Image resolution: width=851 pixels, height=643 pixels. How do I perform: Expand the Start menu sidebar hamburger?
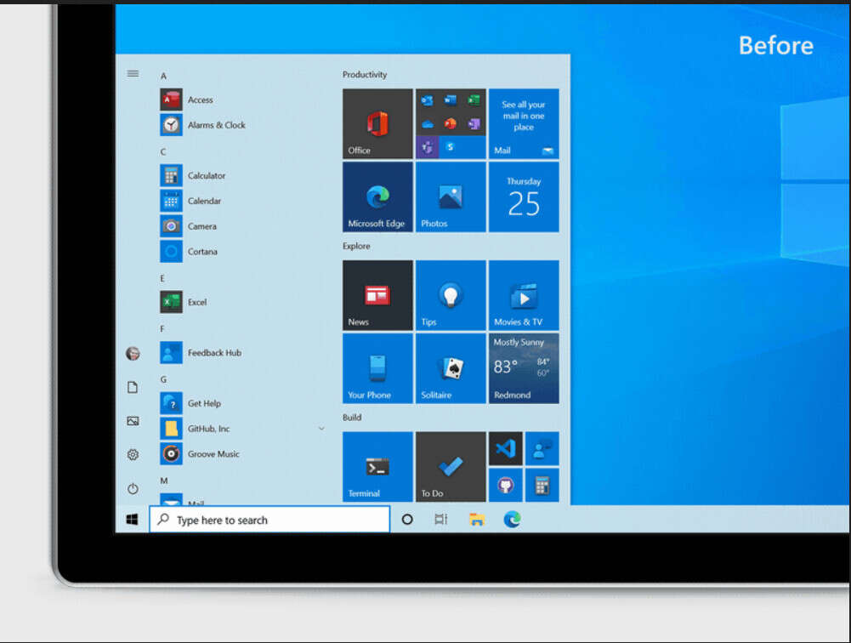click(133, 73)
